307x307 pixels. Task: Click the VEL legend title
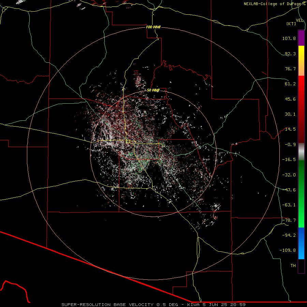(x=299, y=20)
